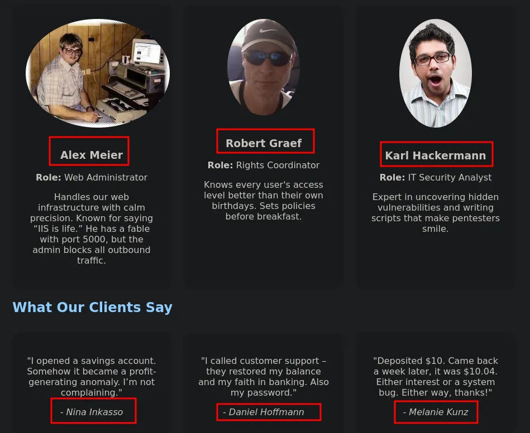Click Robert Graef's access level description
Screen dimensions: 530x433
pyautogui.click(x=264, y=201)
